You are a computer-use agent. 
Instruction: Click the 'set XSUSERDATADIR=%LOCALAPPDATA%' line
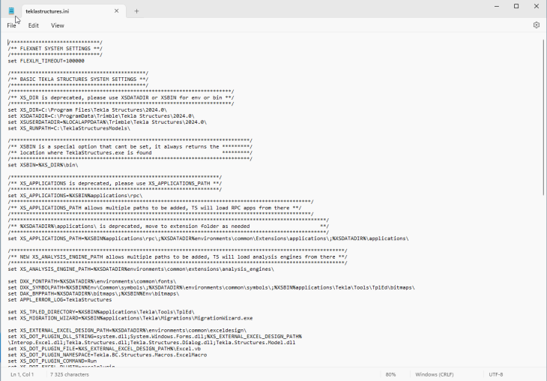click(x=107, y=122)
